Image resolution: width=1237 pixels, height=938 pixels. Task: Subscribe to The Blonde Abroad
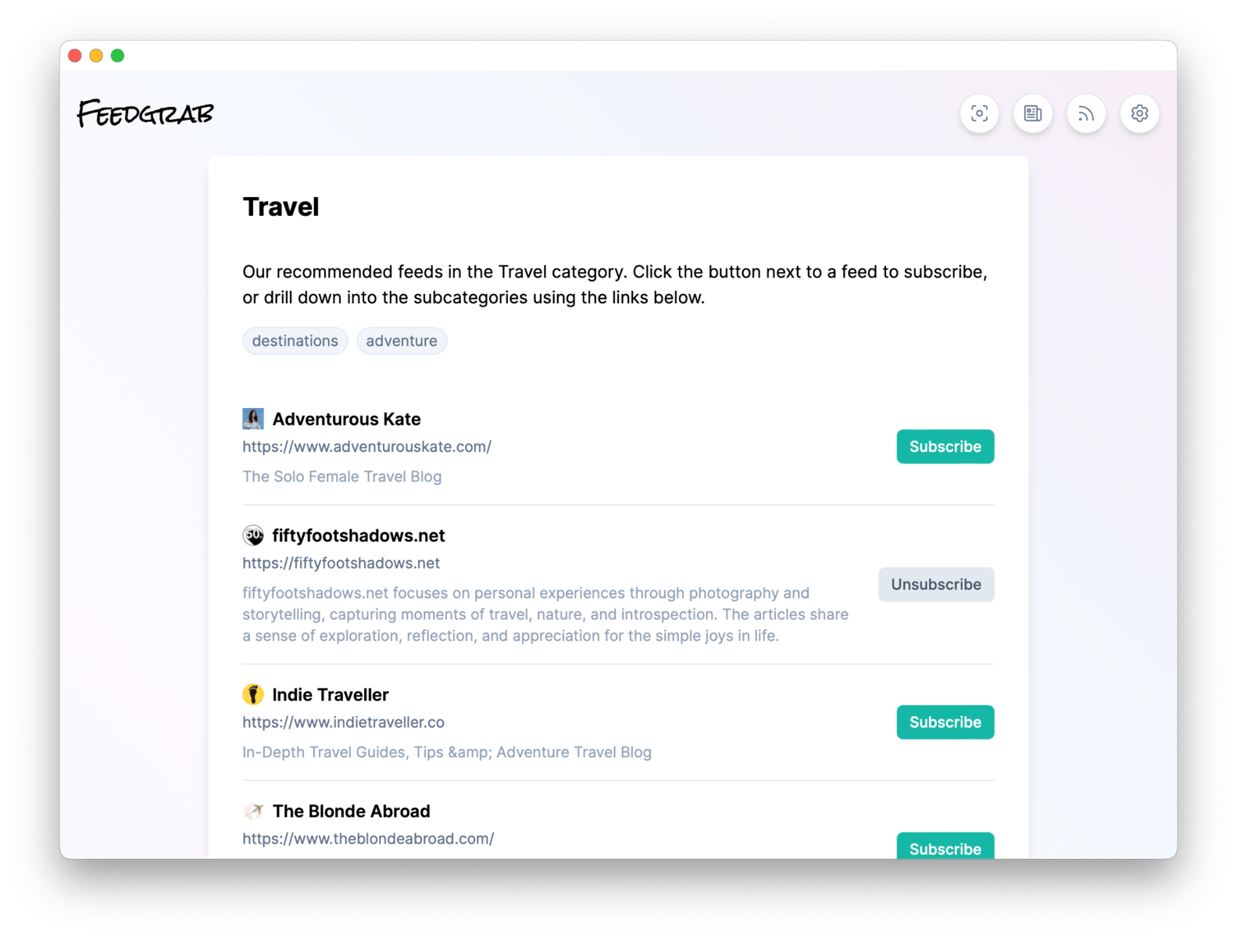[x=945, y=847]
